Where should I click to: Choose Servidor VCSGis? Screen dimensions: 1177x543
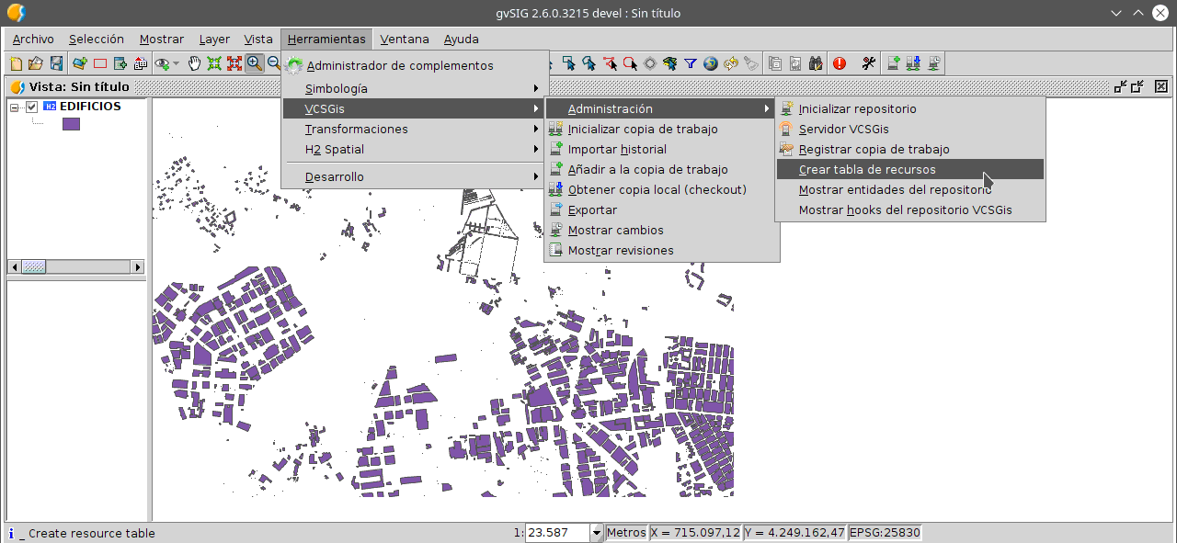point(910,129)
